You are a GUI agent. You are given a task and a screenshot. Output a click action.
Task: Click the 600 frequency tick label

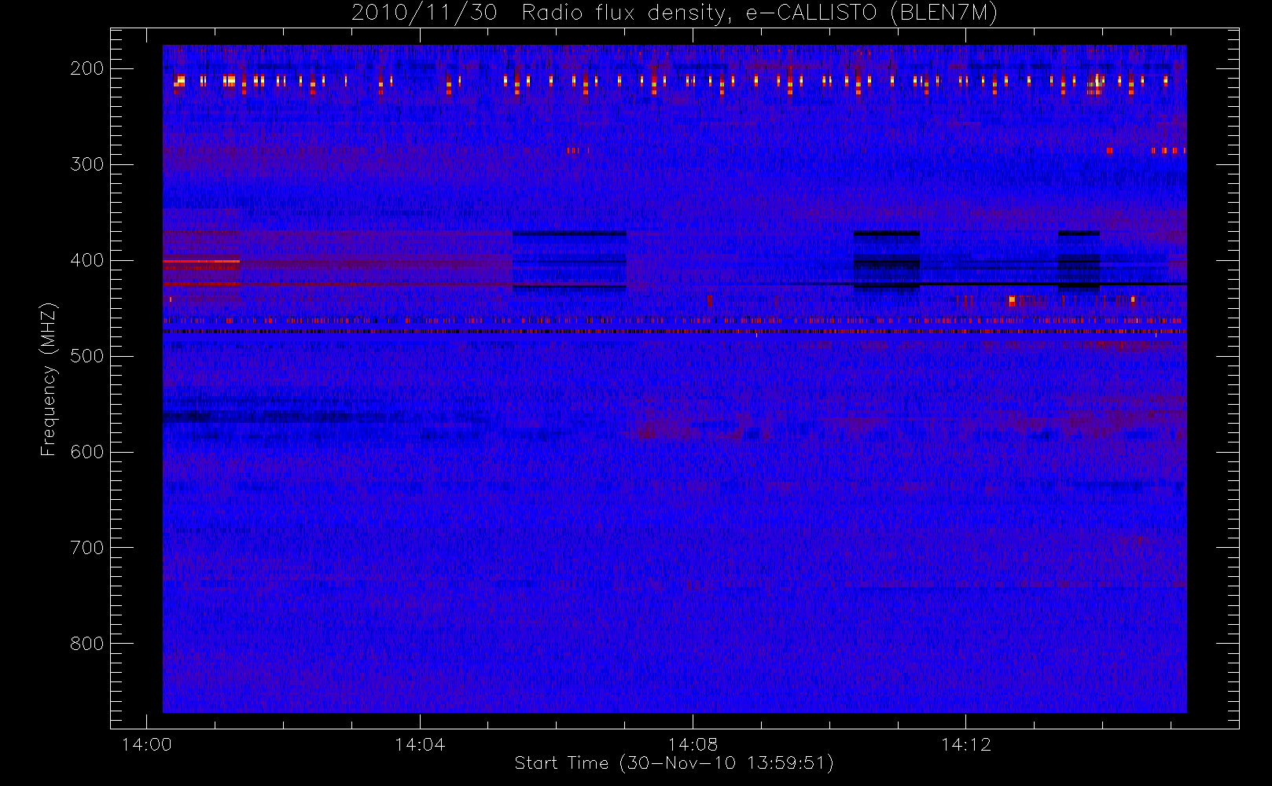coord(86,452)
